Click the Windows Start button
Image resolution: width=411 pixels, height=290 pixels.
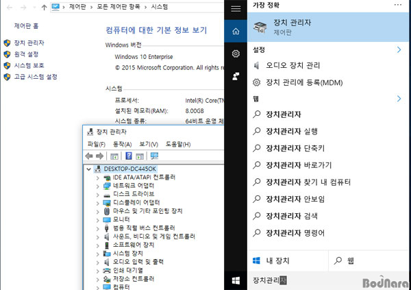pyautogui.click(x=236, y=280)
